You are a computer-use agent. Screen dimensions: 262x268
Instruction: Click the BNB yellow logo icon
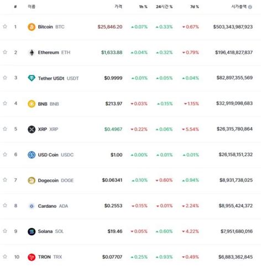pos(32,104)
